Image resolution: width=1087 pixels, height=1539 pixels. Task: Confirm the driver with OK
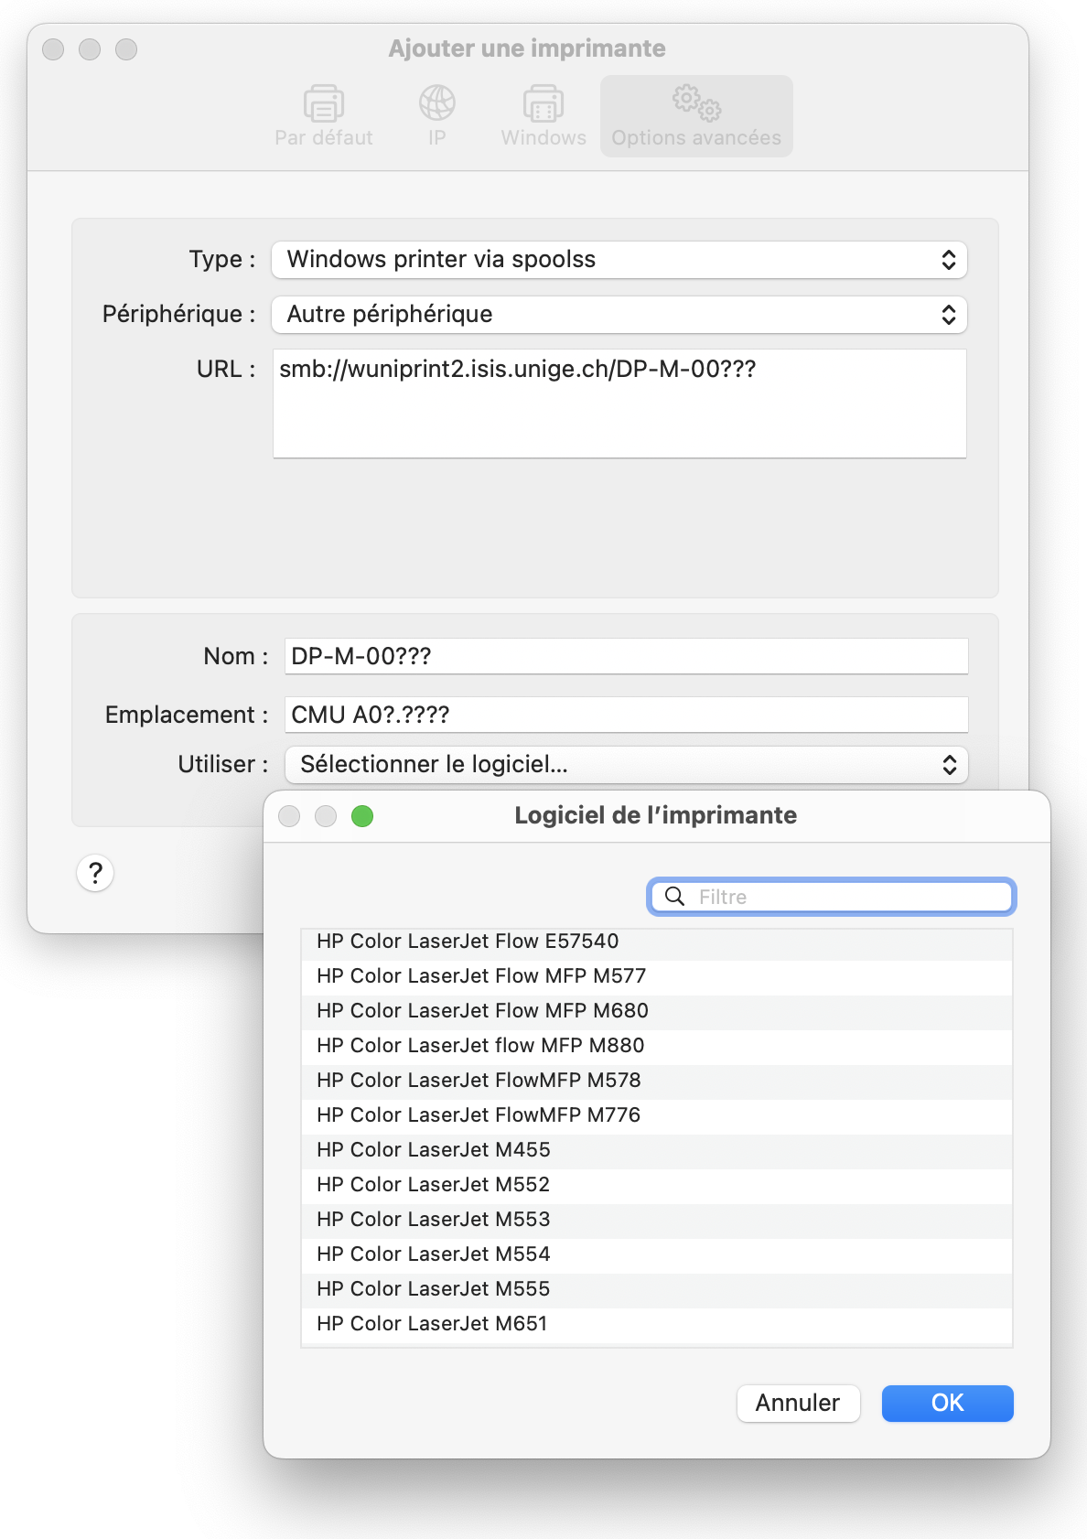(x=947, y=1404)
